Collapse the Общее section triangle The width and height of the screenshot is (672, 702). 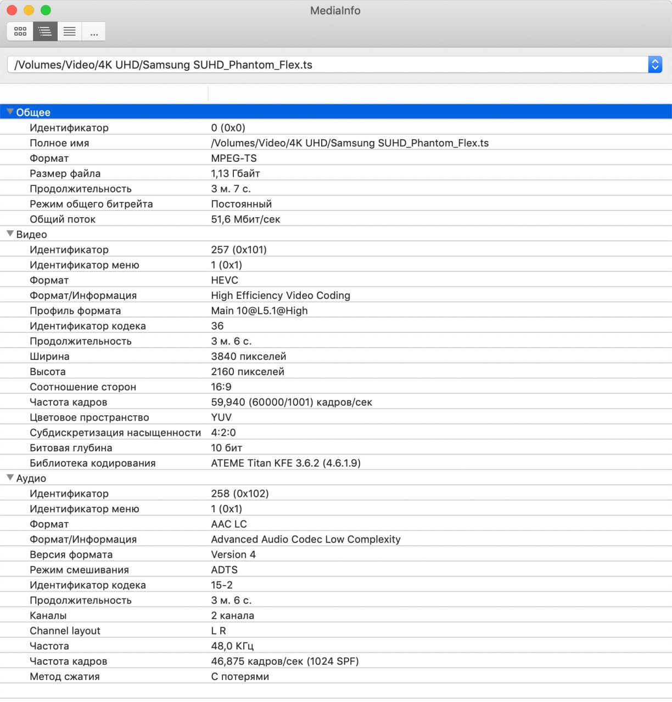coord(10,112)
